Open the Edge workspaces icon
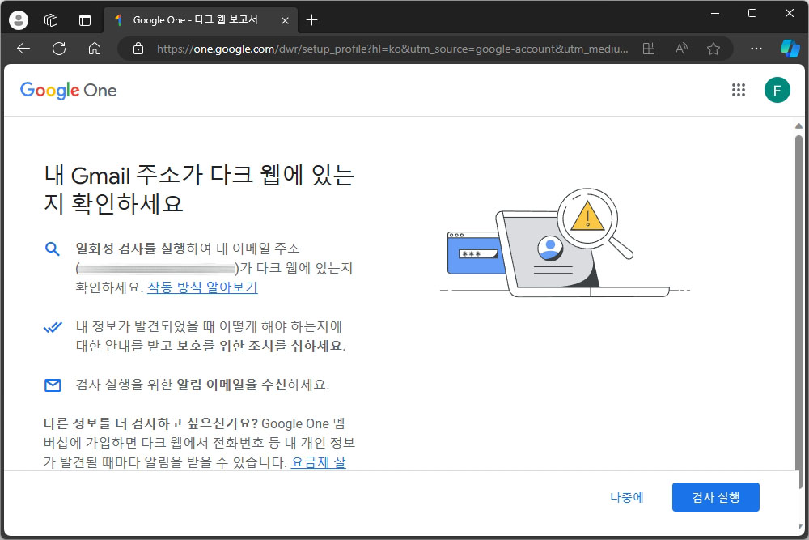The image size is (809, 540). (x=51, y=20)
